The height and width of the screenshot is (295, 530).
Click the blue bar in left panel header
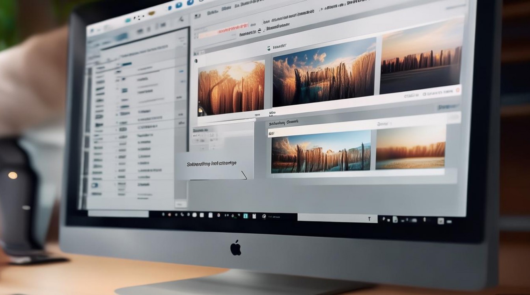(121, 37)
